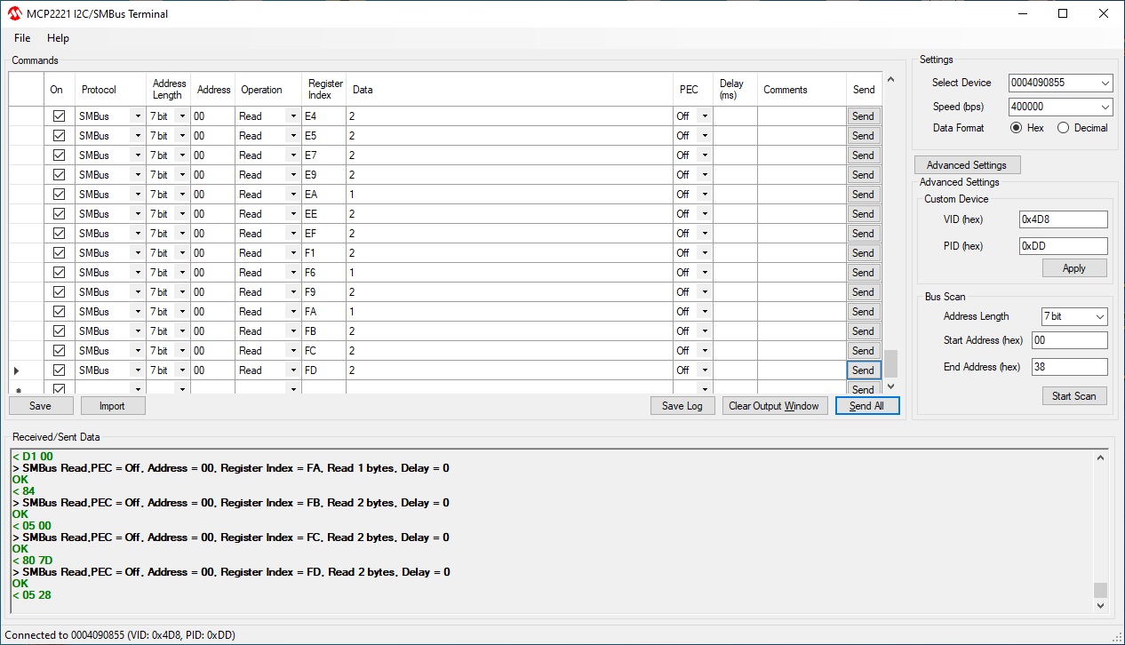Click the Save button
This screenshot has height=645, width=1125.
tap(40, 406)
